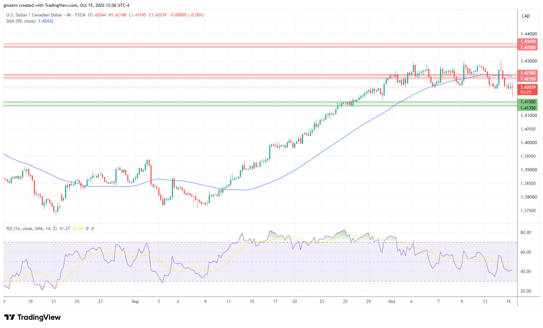543x328 pixels.
Task: Click the 1.38000 price axis label
Action: (529, 197)
